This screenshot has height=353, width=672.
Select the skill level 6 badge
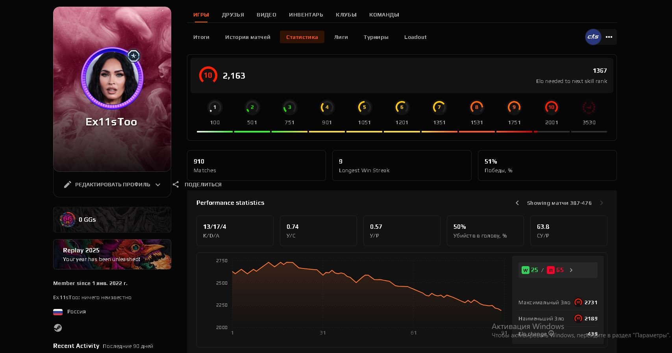(x=402, y=107)
